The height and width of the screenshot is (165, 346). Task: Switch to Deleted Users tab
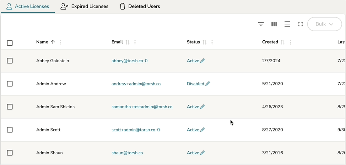[x=140, y=6]
